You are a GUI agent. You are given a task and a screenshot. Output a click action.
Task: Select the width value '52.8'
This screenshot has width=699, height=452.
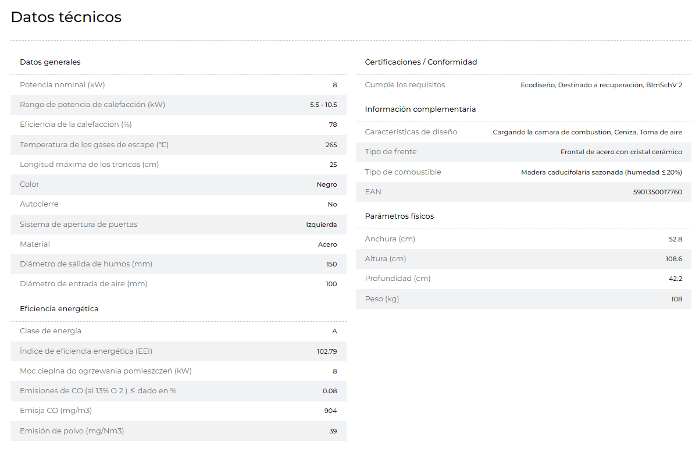point(676,239)
